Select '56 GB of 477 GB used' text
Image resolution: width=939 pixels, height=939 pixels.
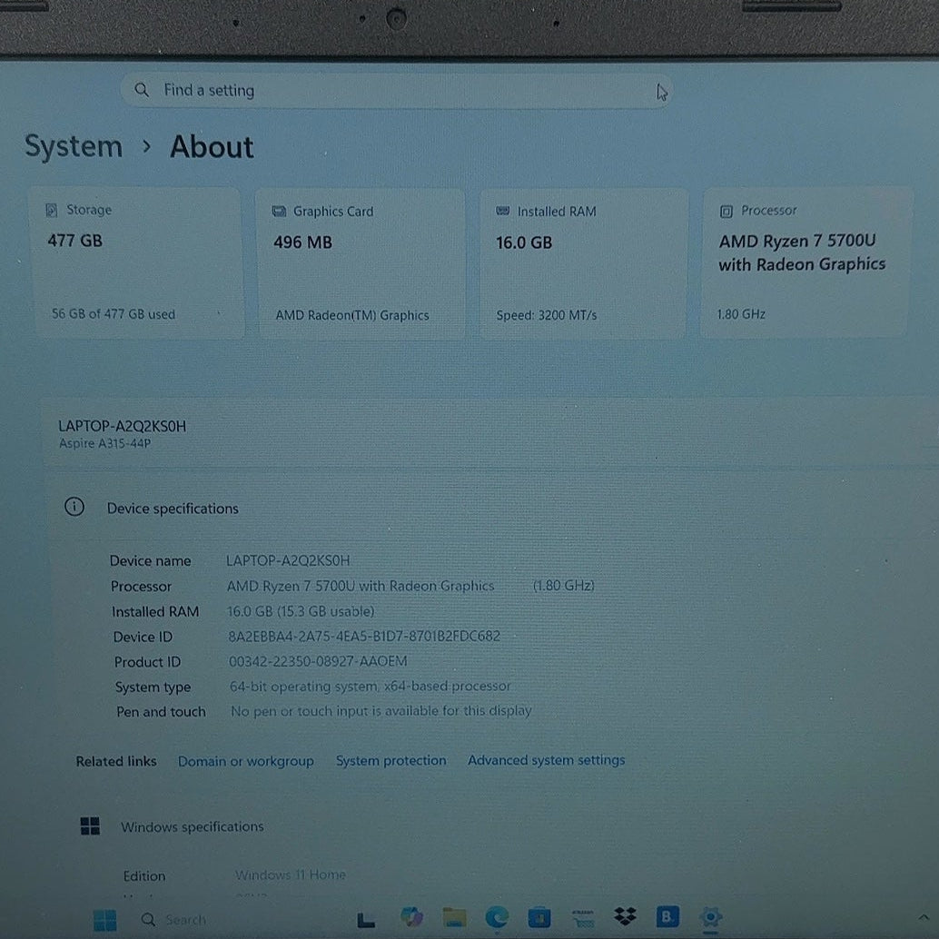coord(114,314)
